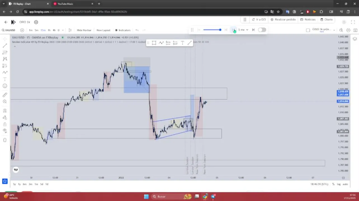Go back using the arrow beside ORO 1k
This screenshot has height=201, width=359.
6,22
